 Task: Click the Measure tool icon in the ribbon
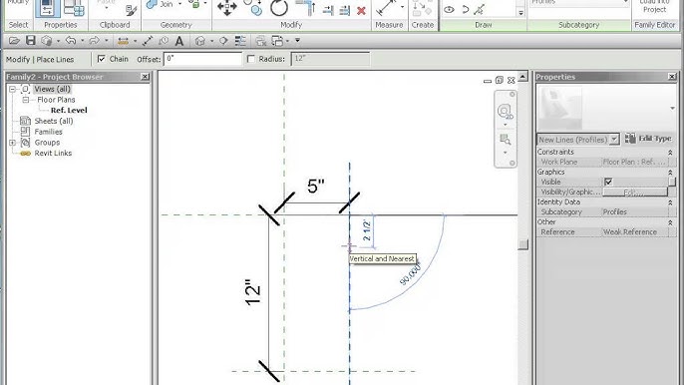(385, 8)
